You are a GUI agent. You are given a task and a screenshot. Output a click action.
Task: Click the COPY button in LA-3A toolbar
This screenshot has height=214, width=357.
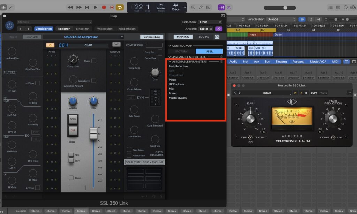tap(314, 93)
